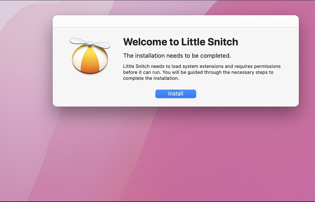Click the dialog's empty title bar
Screen dimensions: 315x202
click(176, 21)
